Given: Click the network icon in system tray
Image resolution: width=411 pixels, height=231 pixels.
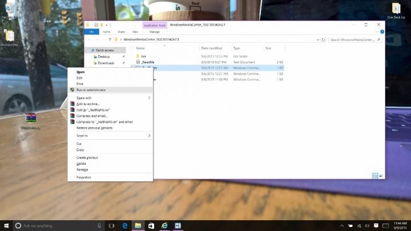Looking at the screenshot, I should [359, 225].
